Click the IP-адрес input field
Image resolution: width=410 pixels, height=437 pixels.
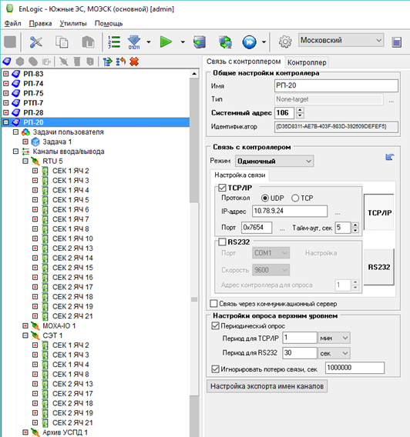(x=290, y=211)
